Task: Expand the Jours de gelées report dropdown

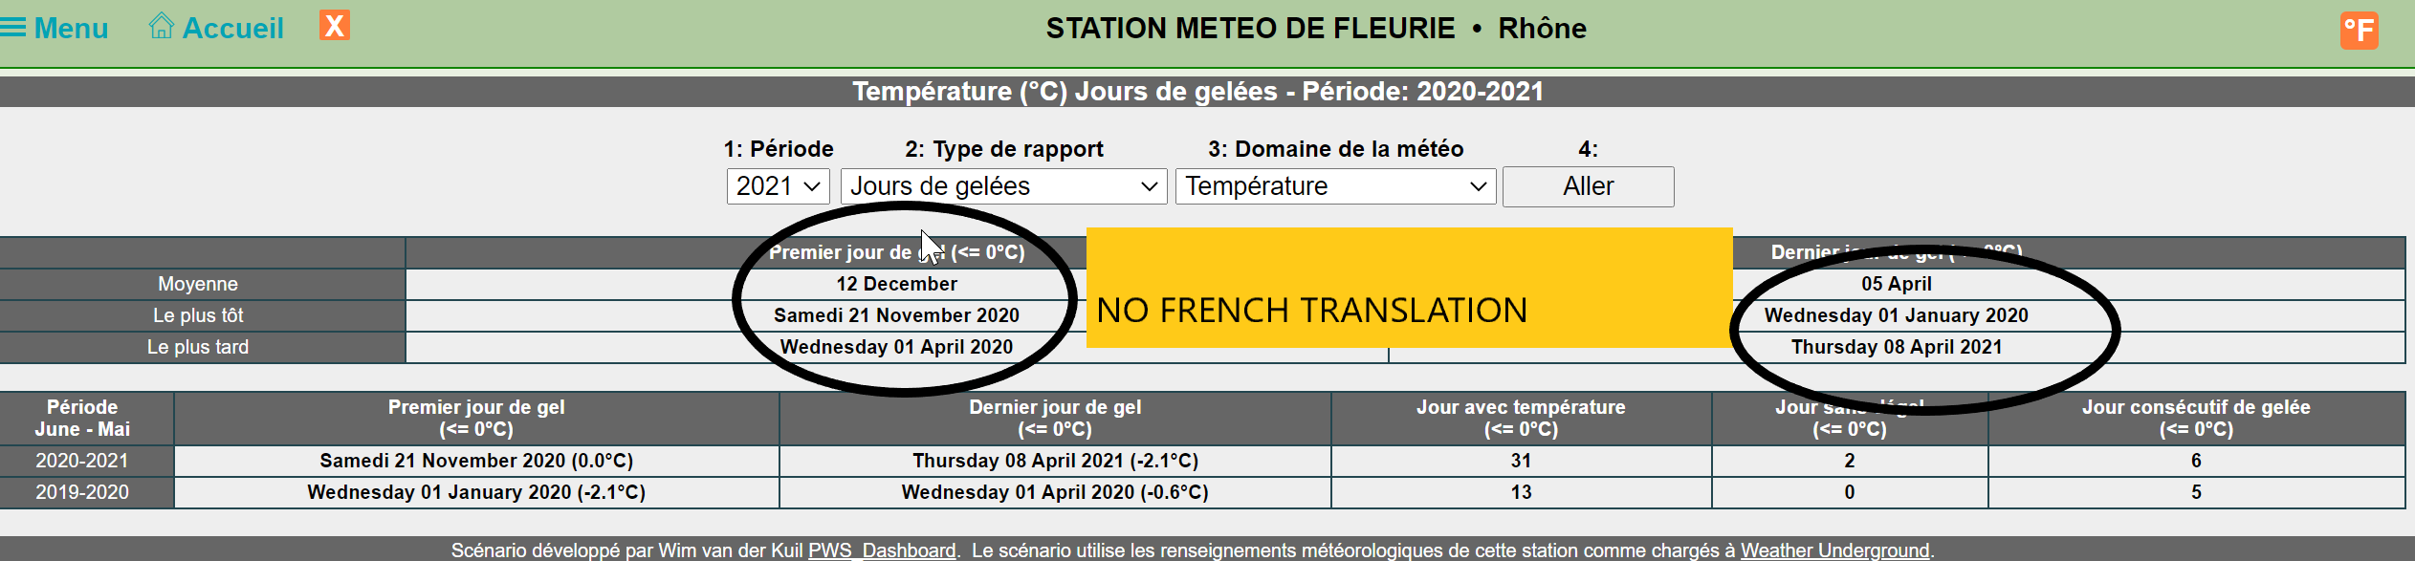Action: click(1003, 186)
